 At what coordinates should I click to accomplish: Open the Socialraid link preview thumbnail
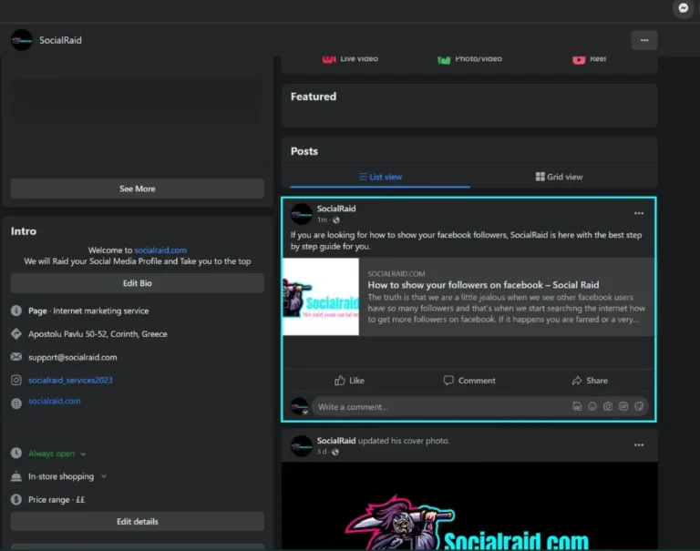tap(321, 297)
